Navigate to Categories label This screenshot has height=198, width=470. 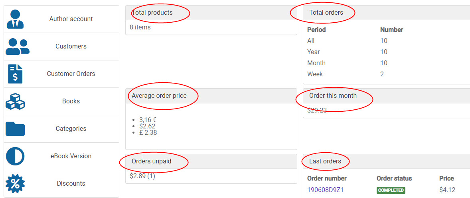(x=71, y=129)
